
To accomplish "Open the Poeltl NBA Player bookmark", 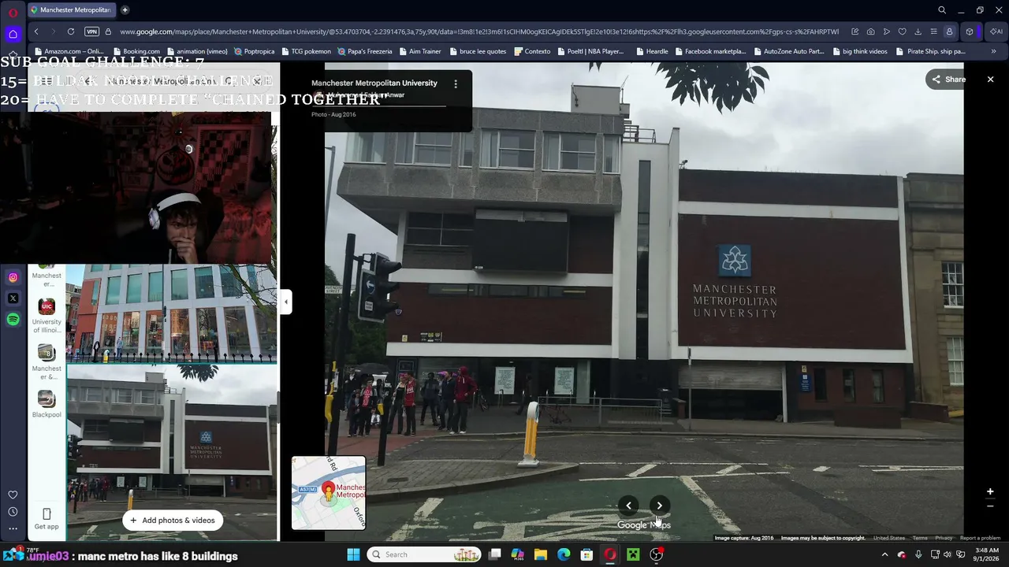I will 590,51.
